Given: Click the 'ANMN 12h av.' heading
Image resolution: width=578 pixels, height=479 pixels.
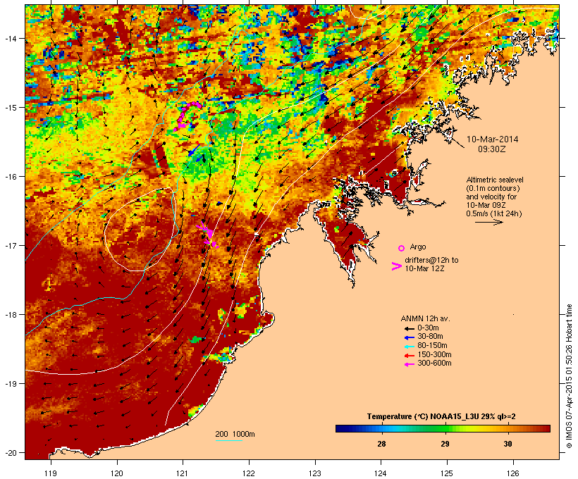Looking at the screenshot, I should (425, 318).
